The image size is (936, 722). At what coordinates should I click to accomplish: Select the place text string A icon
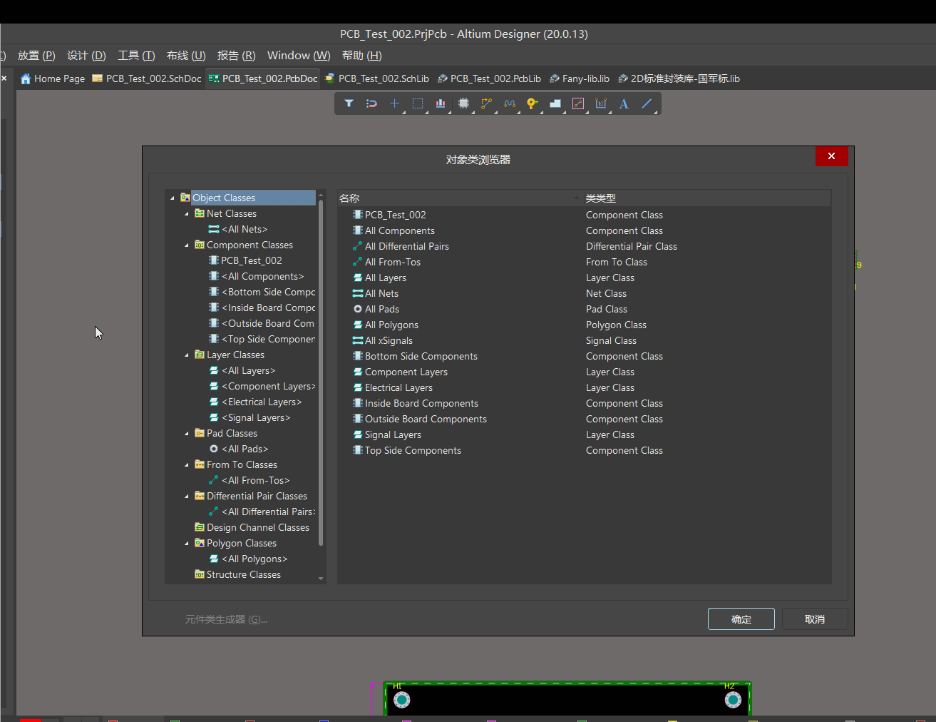[624, 103]
